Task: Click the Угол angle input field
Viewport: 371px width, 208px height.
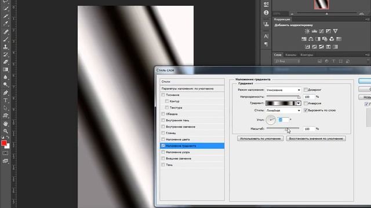Action: tap(283, 120)
